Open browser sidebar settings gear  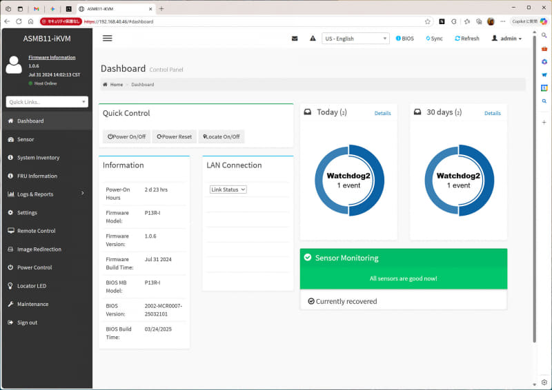pyautogui.click(x=544, y=382)
